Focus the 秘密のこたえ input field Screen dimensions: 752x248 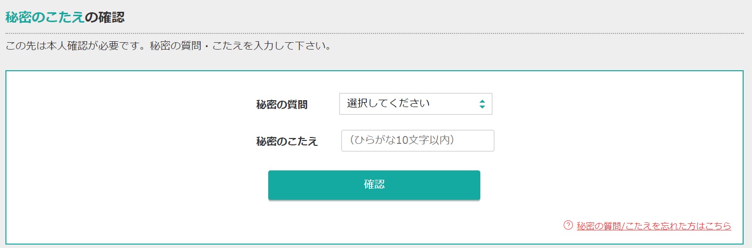418,140
